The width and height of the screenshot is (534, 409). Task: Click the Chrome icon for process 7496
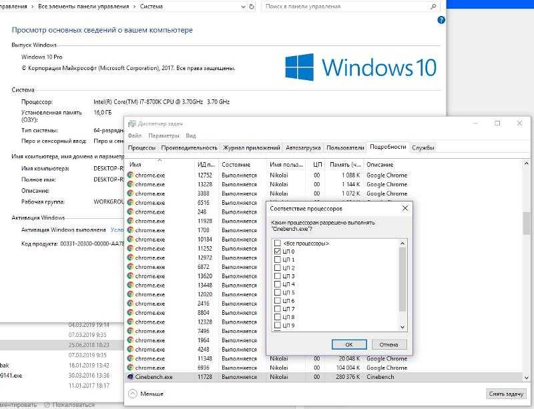tap(130, 331)
